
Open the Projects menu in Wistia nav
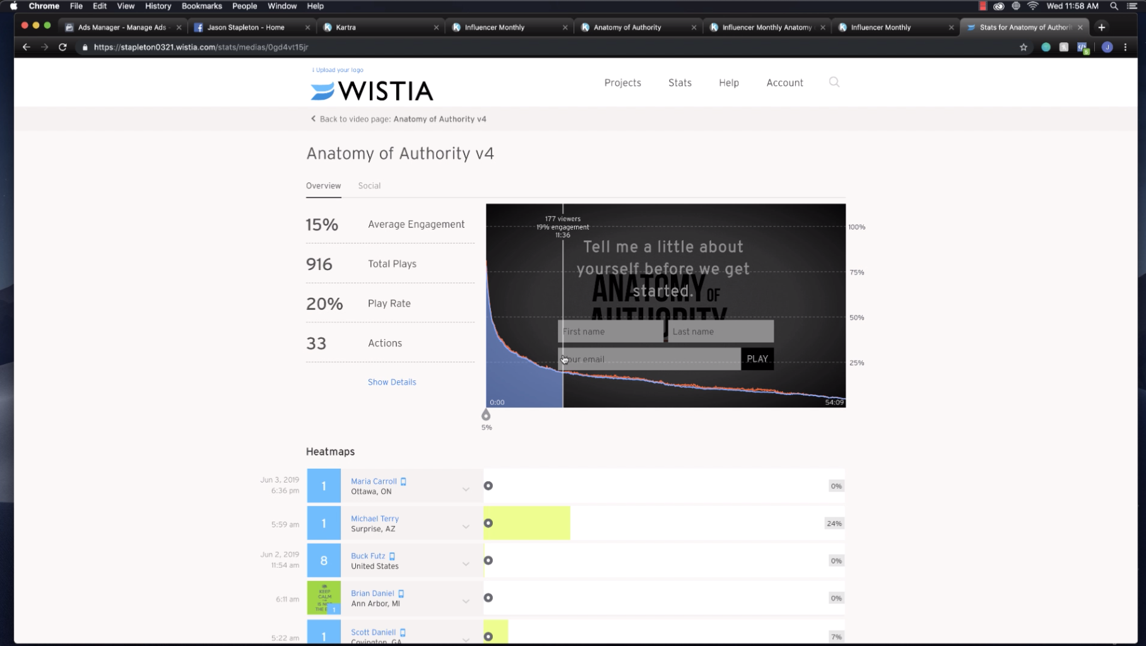[x=622, y=83]
